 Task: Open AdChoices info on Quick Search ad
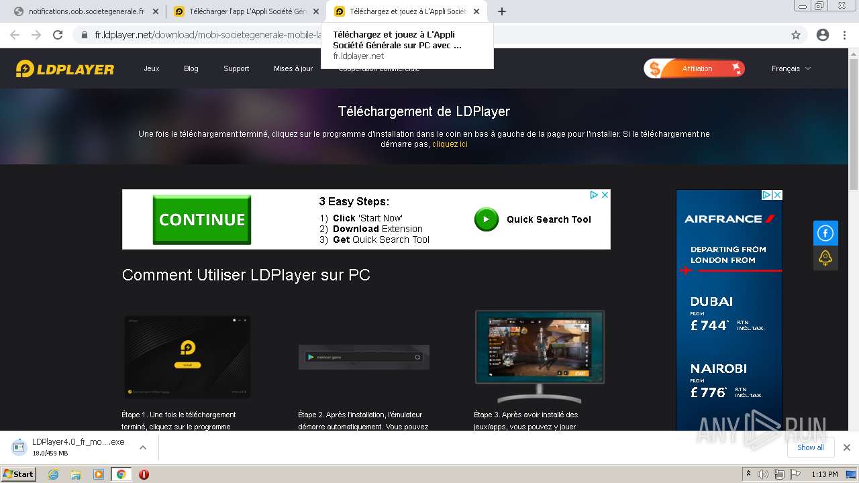pyautogui.click(x=594, y=195)
